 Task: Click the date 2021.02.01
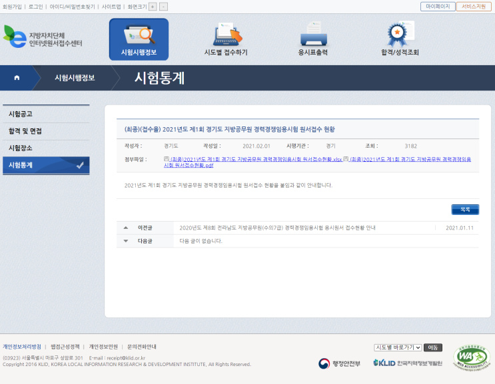click(256, 146)
